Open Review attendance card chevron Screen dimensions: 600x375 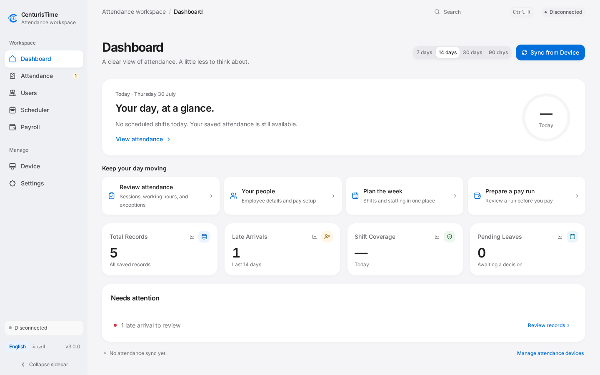tap(211, 196)
